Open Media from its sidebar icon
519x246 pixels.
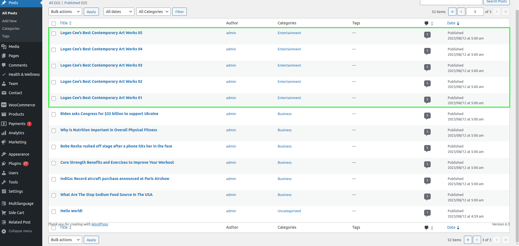(x=4, y=47)
